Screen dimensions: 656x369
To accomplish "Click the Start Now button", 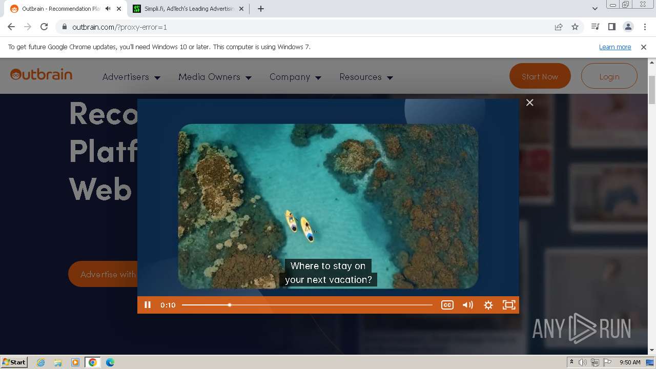I will [x=540, y=76].
